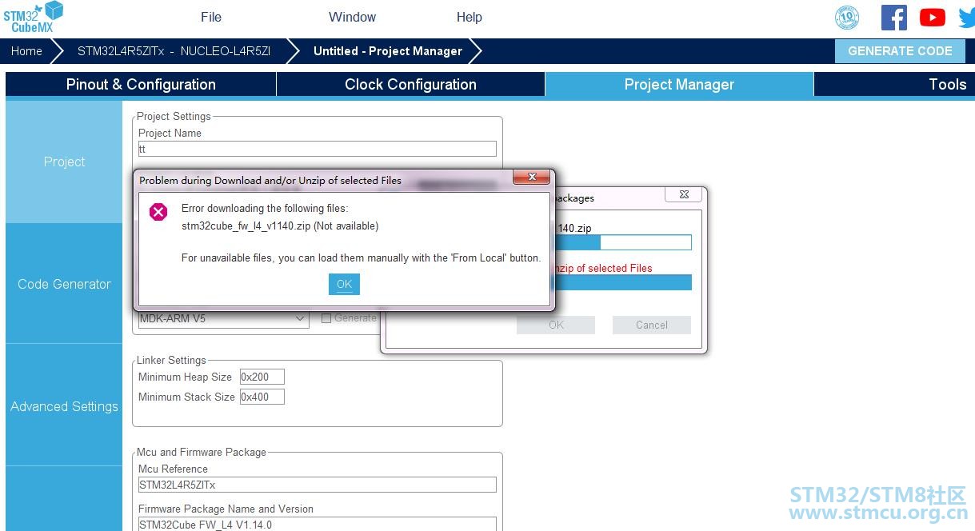This screenshot has height=531, width=975.
Task: Click the unzip progress bar
Action: click(x=621, y=282)
